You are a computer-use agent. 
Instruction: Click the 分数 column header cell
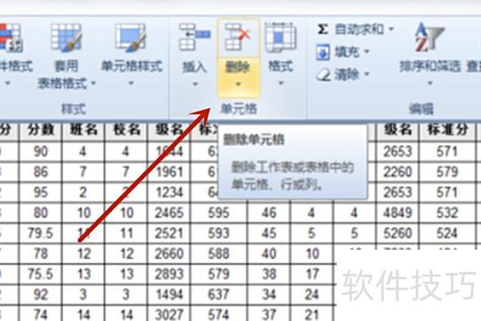tap(41, 131)
